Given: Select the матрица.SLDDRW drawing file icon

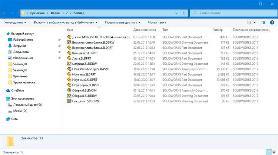Looking at the screenshot, I should [69, 64].
